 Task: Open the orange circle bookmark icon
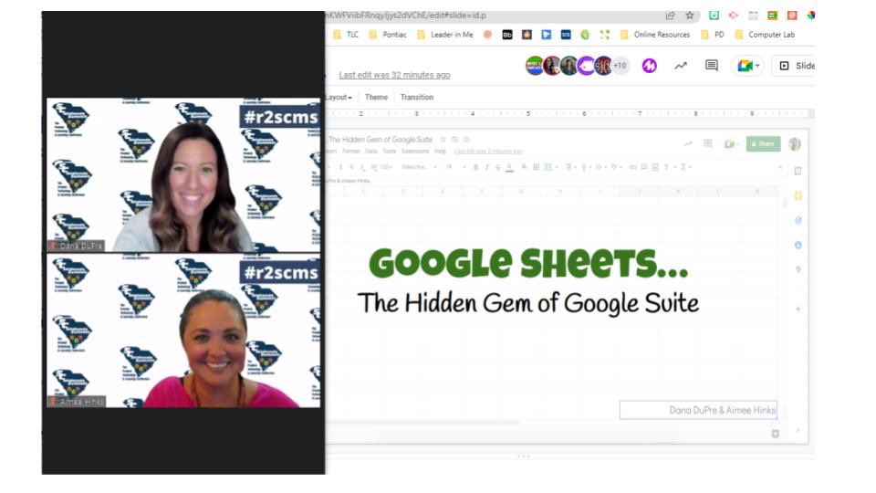[x=487, y=35]
